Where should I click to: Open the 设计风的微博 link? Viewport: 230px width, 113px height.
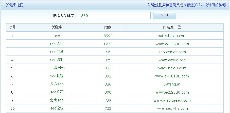coord(215,5)
